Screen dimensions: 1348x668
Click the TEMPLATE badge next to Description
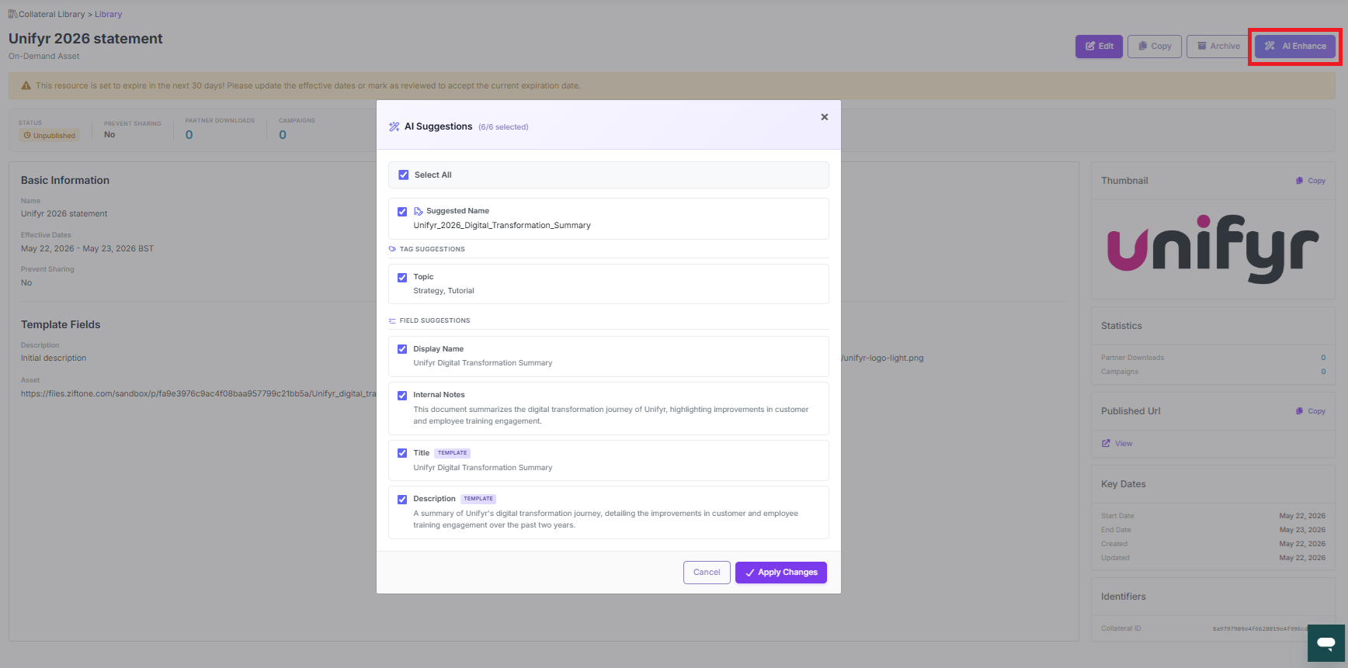478,499
